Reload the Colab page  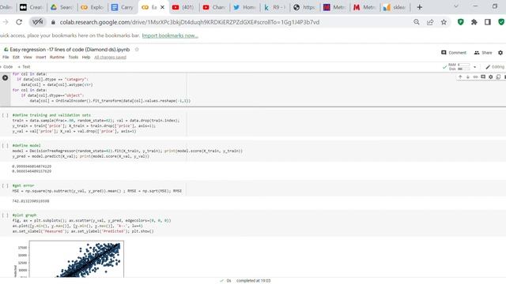coord(19,22)
